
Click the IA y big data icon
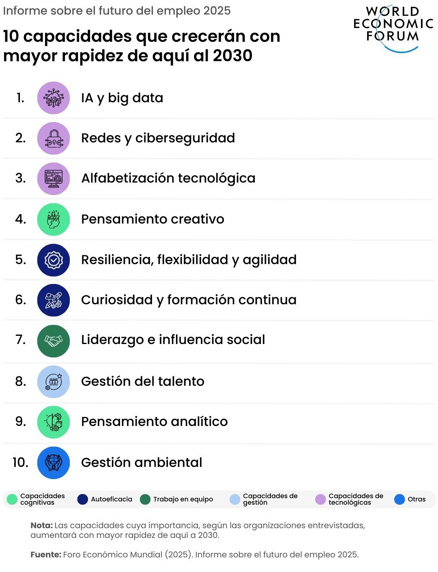[x=54, y=98]
